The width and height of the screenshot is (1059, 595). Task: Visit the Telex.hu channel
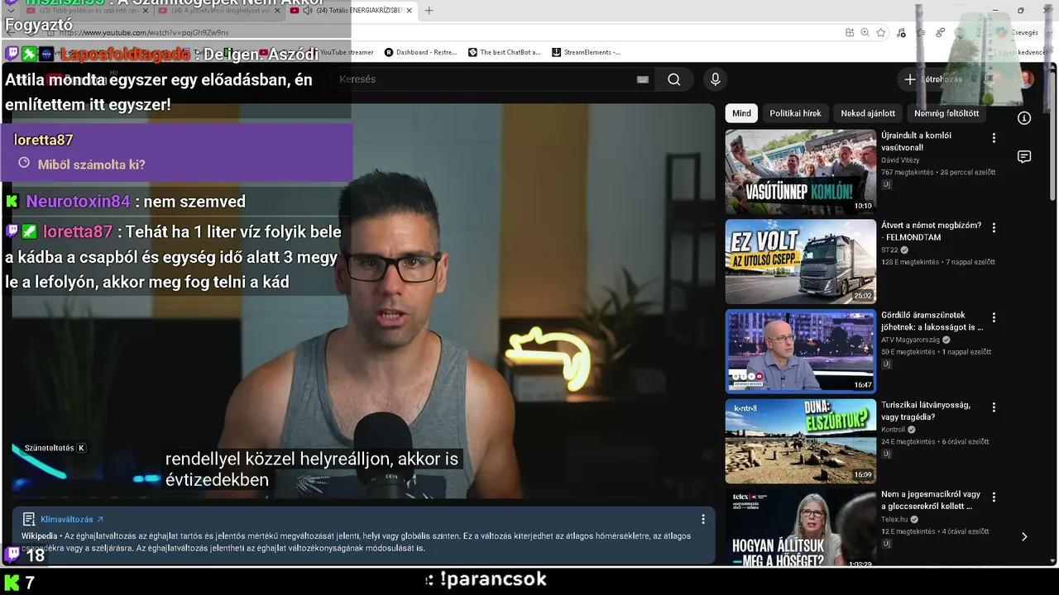tap(894, 520)
